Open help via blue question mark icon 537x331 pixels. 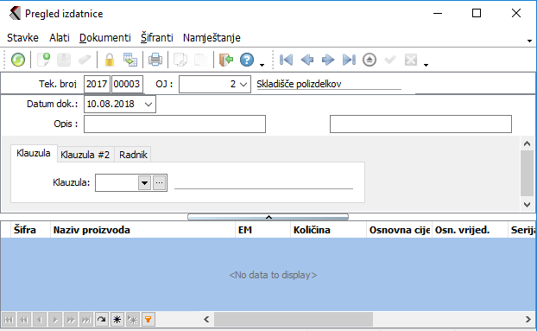[x=247, y=60]
